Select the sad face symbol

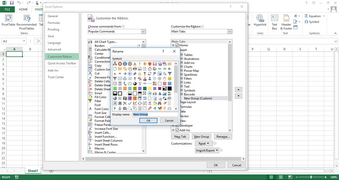115,84
